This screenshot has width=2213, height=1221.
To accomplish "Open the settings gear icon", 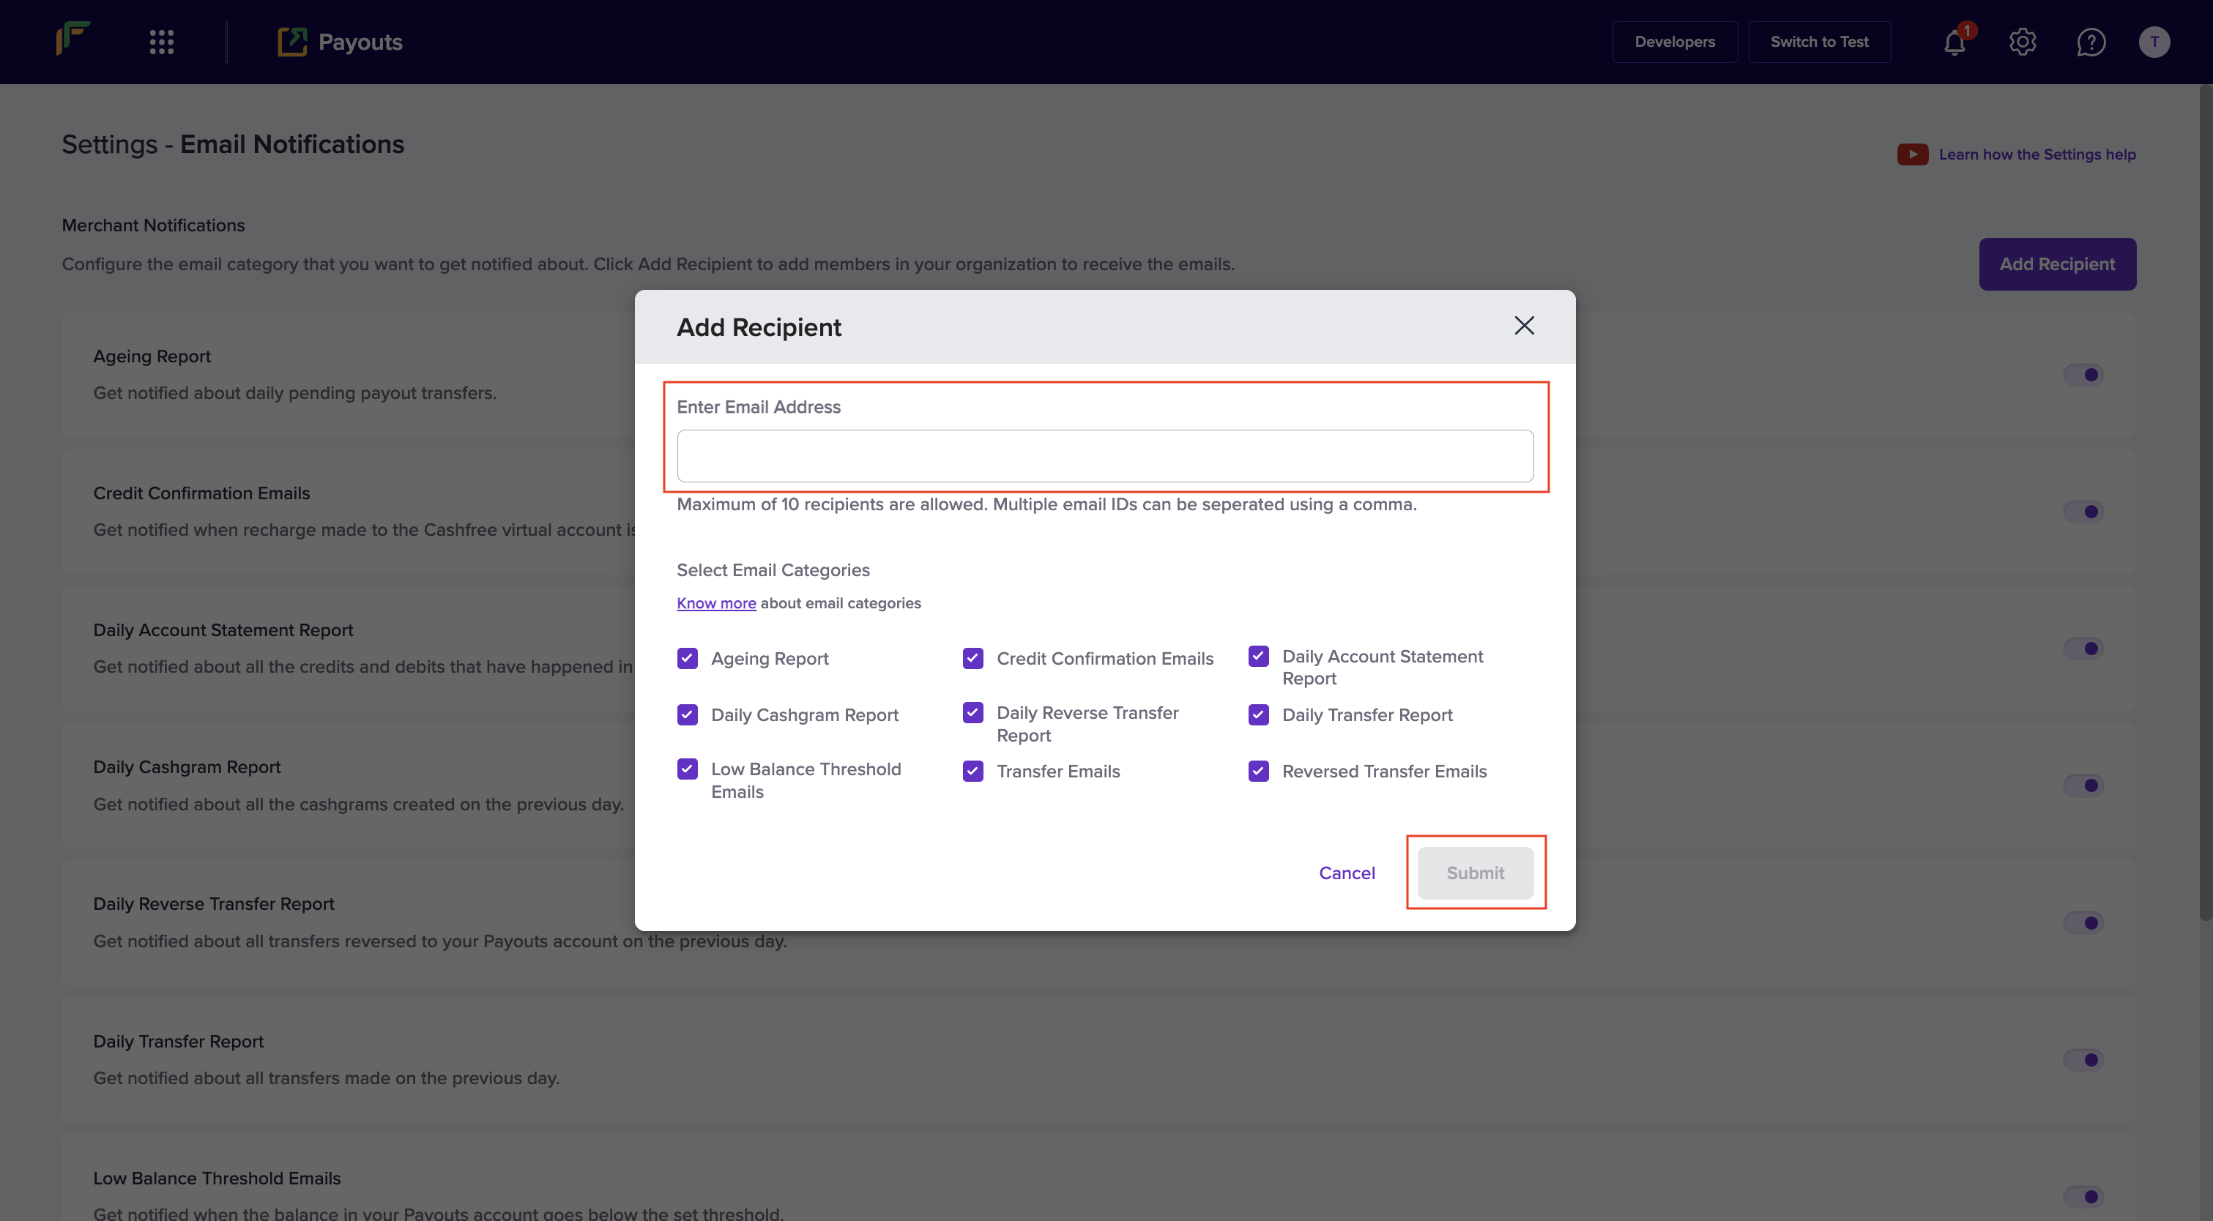I will [2023, 41].
